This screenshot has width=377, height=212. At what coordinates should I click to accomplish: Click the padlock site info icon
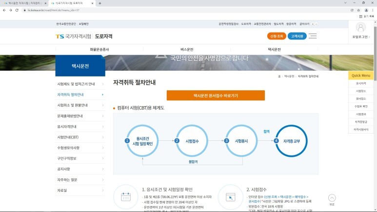coord(24,10)
